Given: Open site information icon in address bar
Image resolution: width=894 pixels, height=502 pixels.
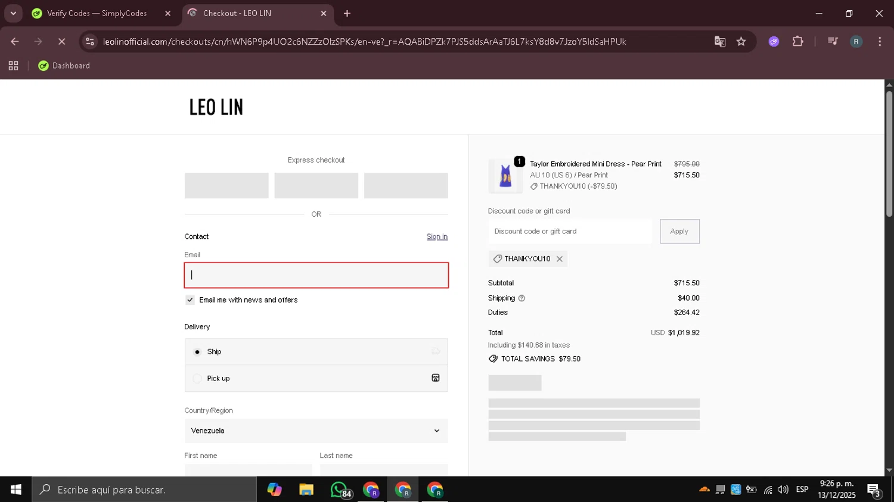Looking at the screenshot, I should 90,42.
